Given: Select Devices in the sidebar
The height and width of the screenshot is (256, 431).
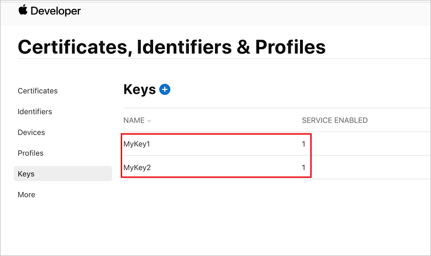Looking at the screenshot, I should pyautogui.click(x=31, y=132).
